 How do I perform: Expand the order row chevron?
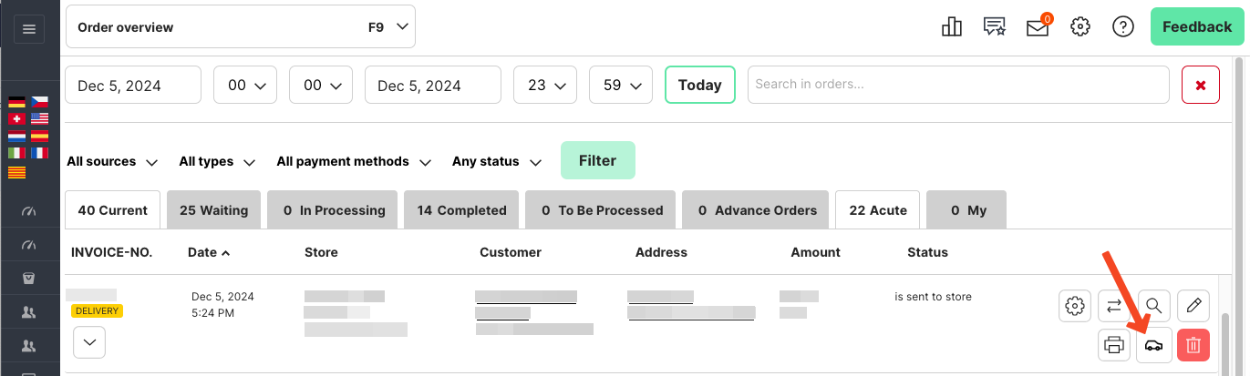coord(88,342)
